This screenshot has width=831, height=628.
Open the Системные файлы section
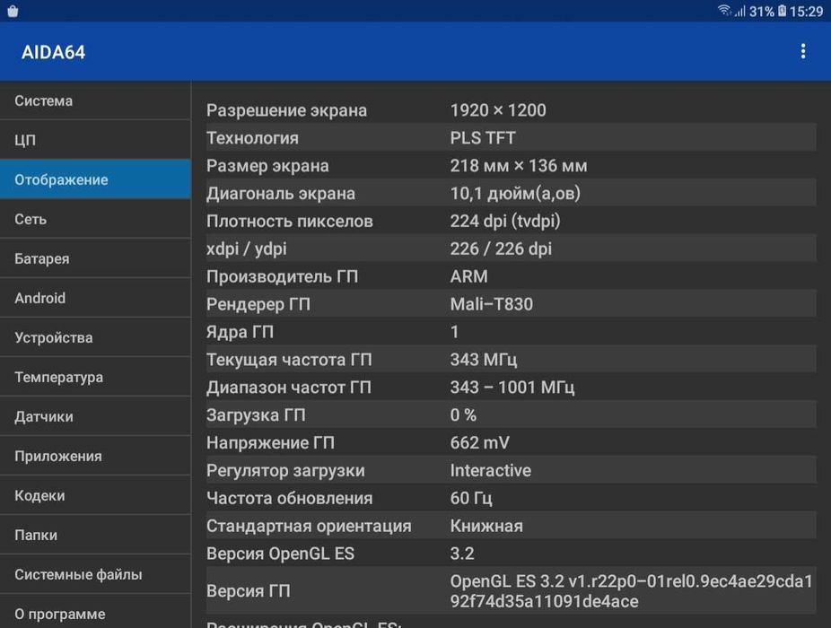click(95, 574)
